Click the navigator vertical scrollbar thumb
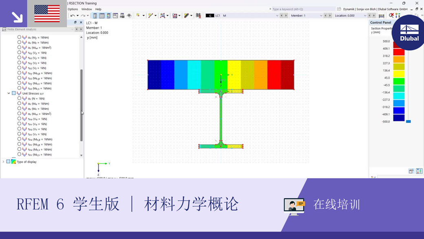 tap(82, 105)
